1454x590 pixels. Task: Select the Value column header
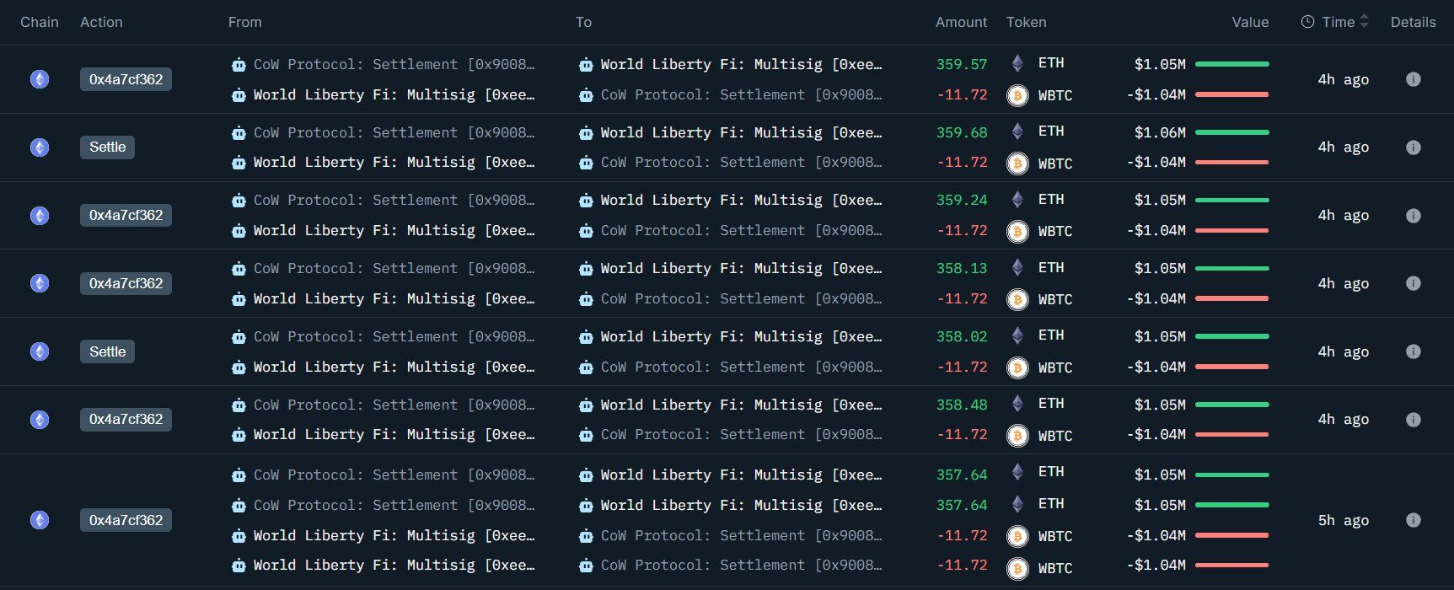pyautogui.click(x=1249, y=22)
